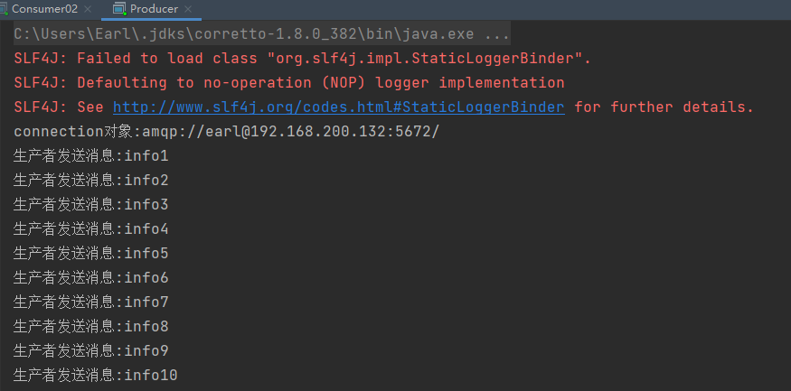Click the console line ending in info8

point(90,327)
